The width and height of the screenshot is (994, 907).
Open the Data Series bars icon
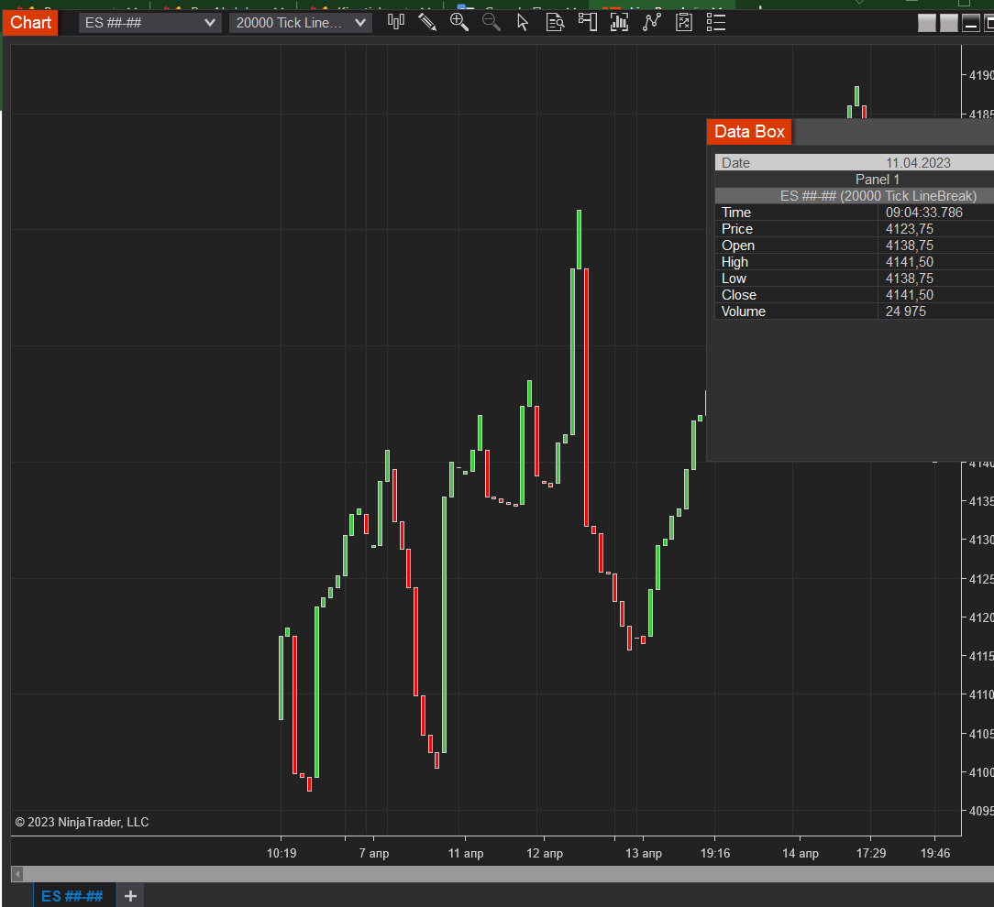click(x=619, y=22)
